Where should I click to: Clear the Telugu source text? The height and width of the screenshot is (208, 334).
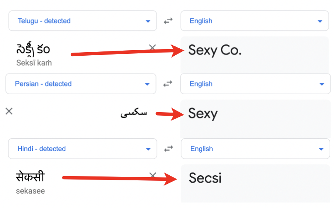(x=153, y=48)
